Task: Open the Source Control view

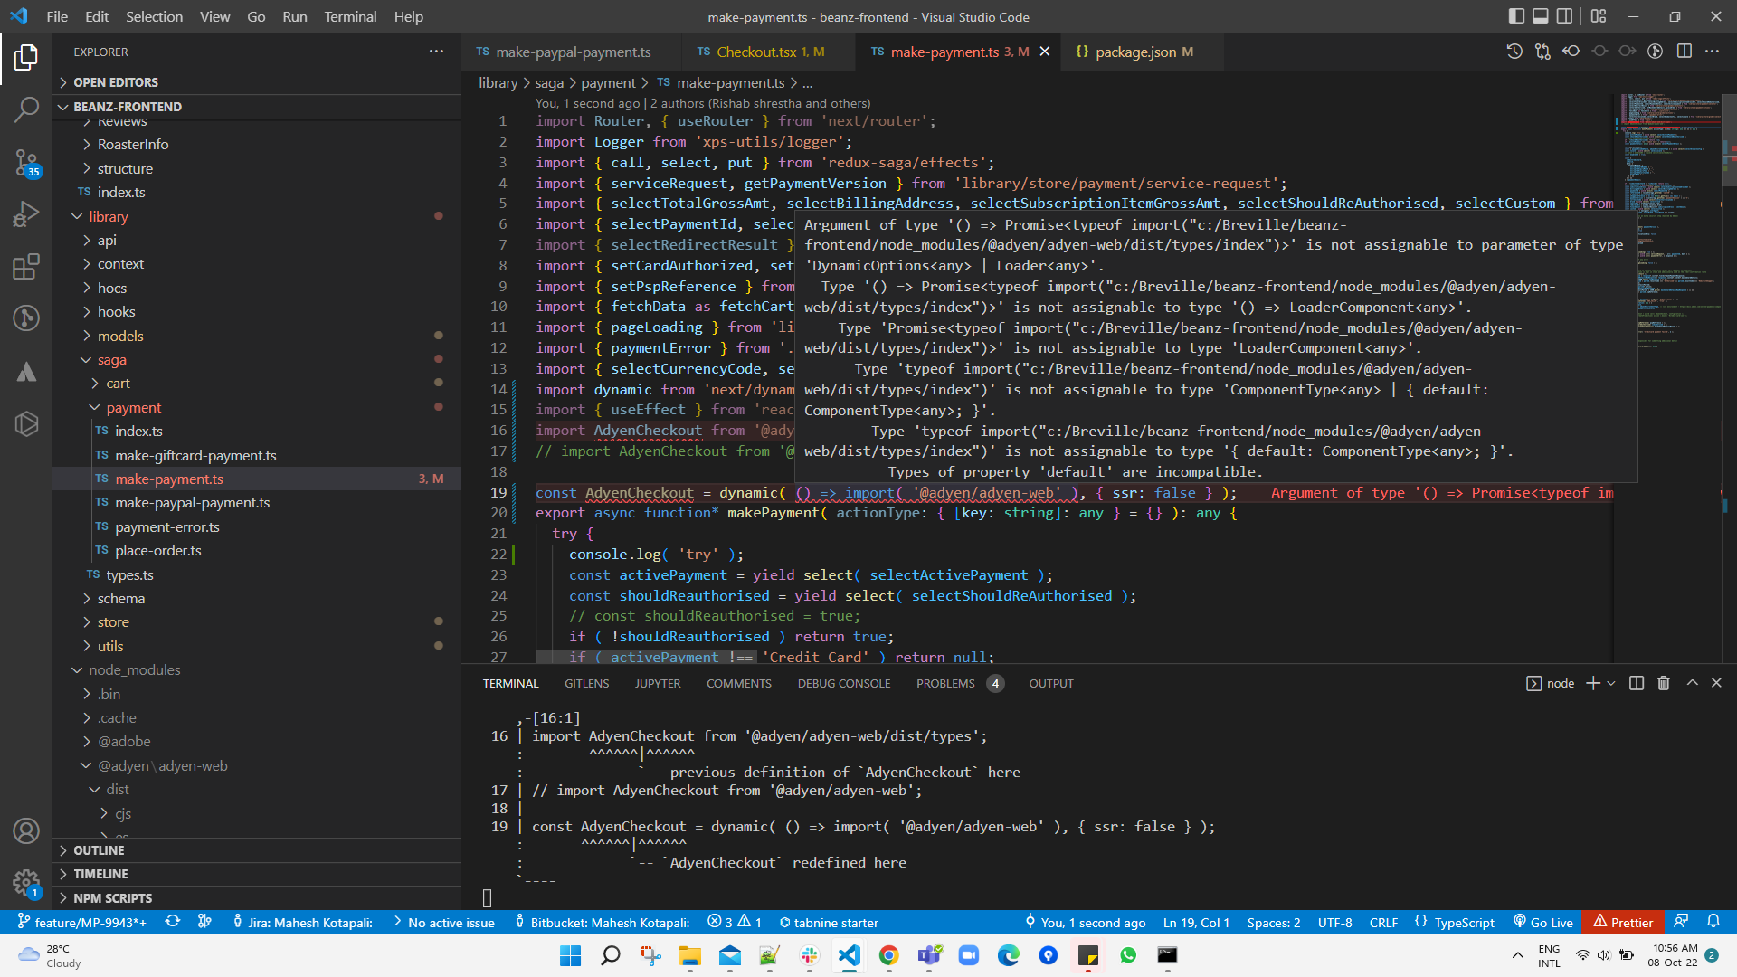Action: pyautogui.click(x=26, y=163)
